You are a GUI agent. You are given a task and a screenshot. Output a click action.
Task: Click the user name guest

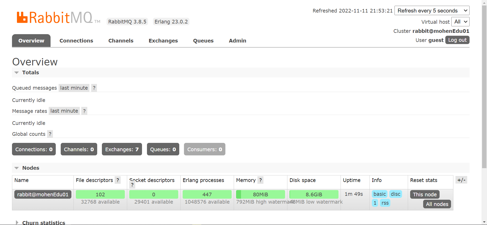tap(436, 40)
